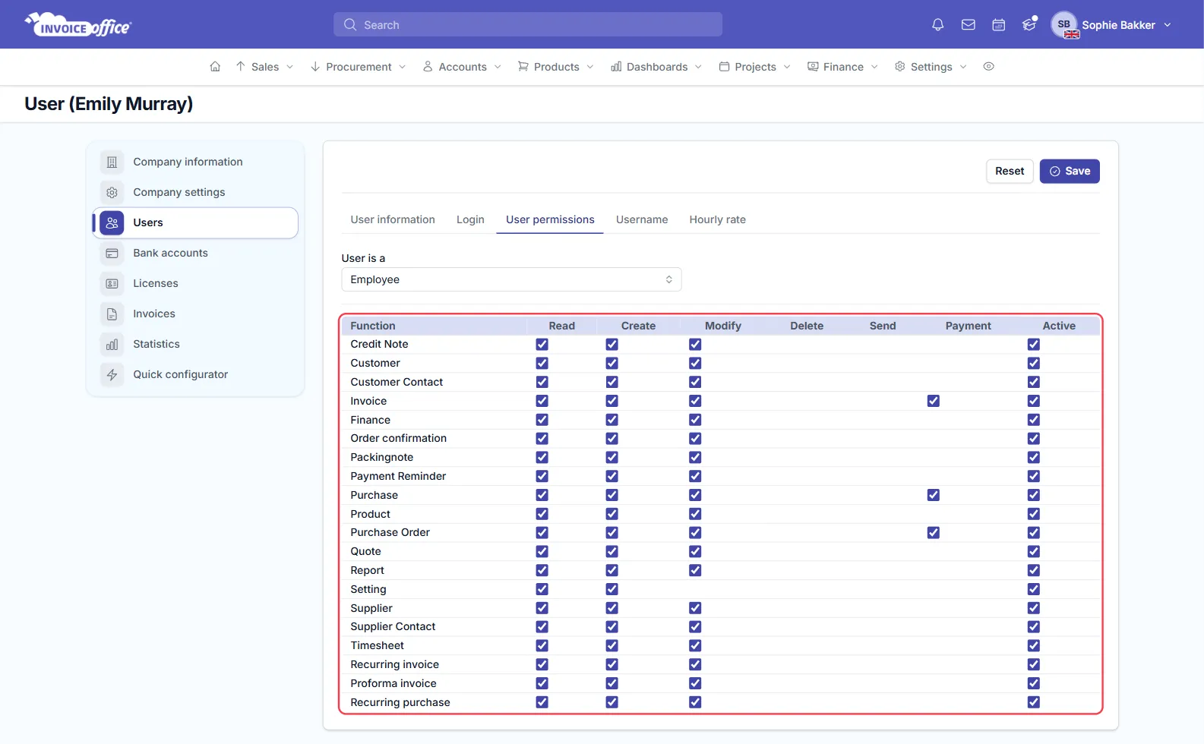This screenshot has height=744, width=1204.
Task: Click the Save button
Action: click(x=1070, y=172)
